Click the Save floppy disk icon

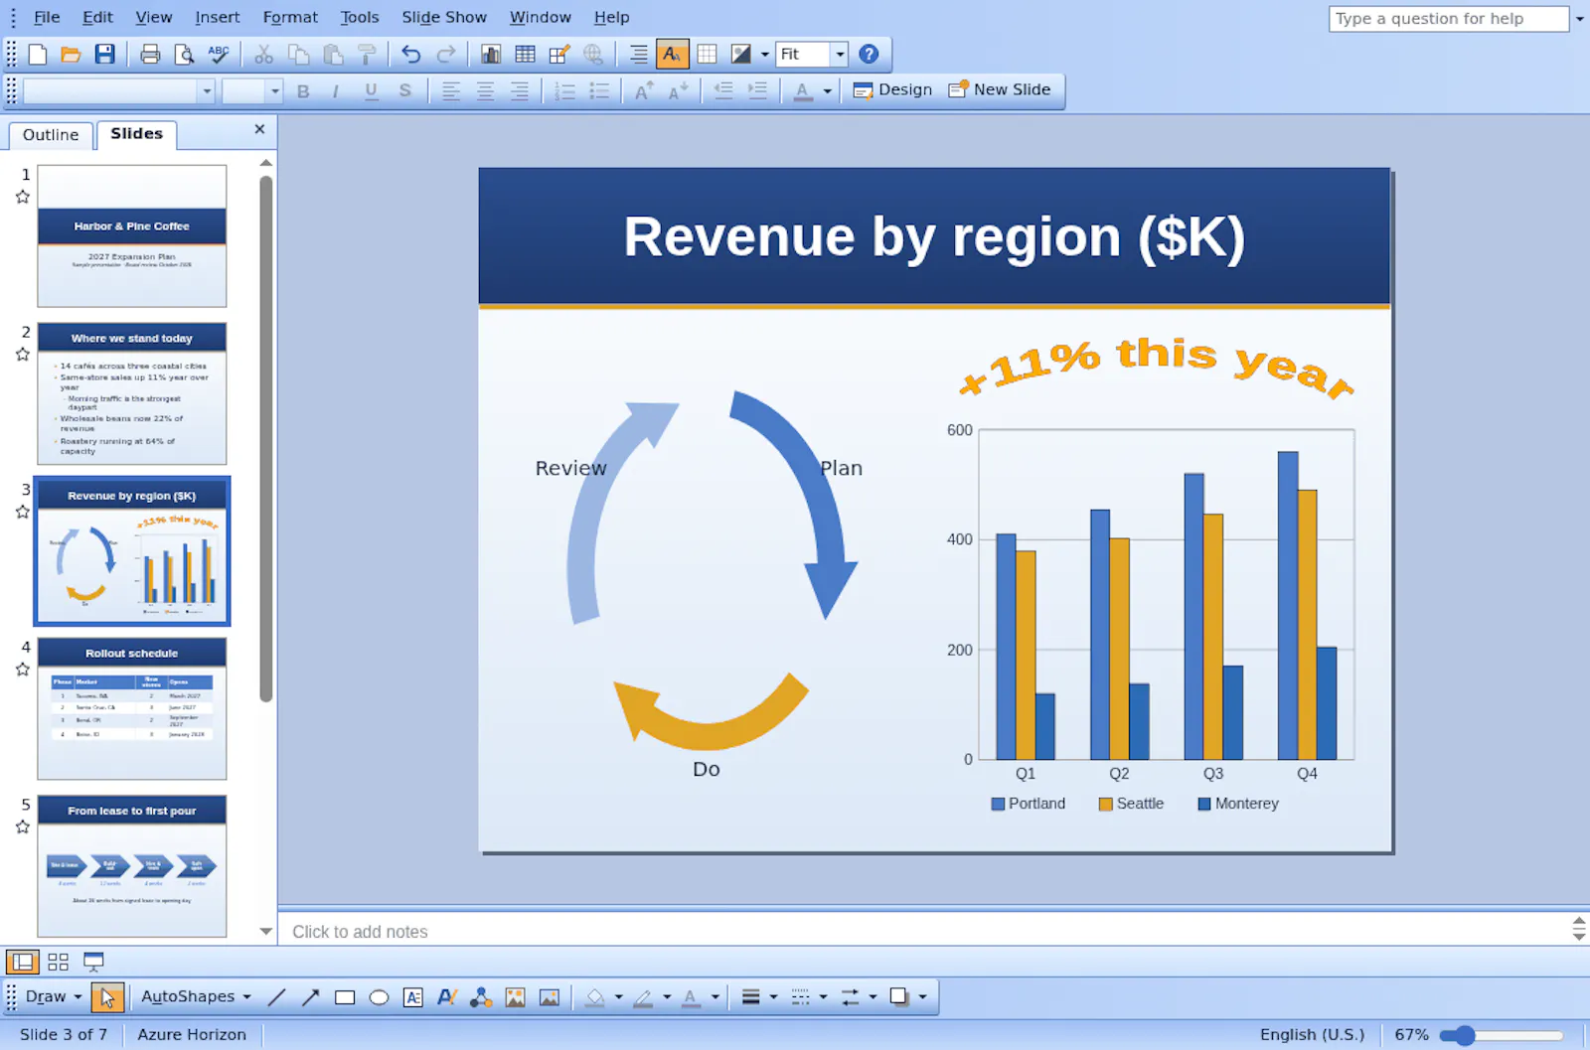point(104,54)
